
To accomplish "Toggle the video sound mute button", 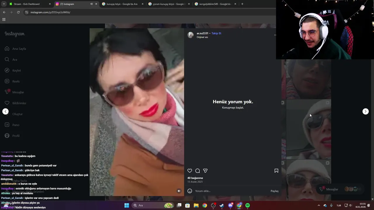I will tap(179, 191).
